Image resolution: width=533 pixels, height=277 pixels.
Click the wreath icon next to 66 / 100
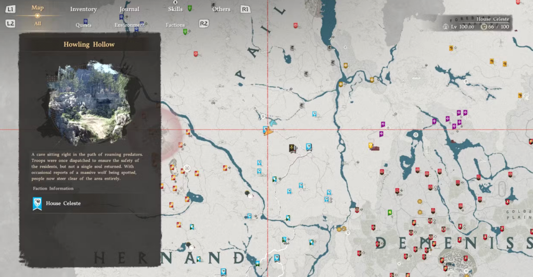pos(484,27)
